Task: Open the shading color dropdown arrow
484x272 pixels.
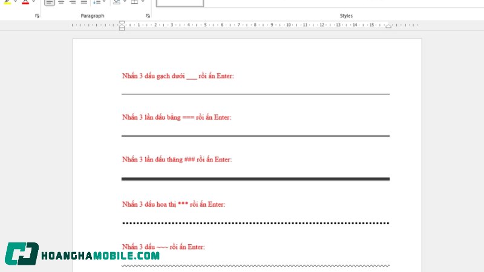Action: 125,2
